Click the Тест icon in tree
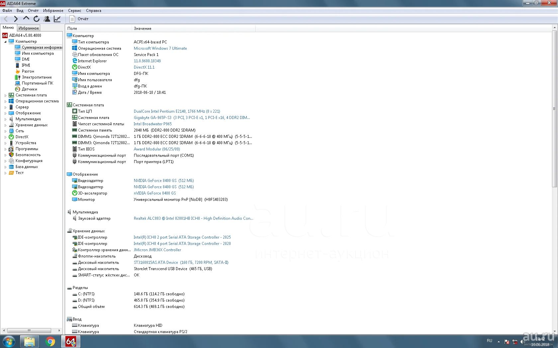Image resolution: width=558 pixels, height=348 pixels. pyautogui.click(x=11, y=173)
